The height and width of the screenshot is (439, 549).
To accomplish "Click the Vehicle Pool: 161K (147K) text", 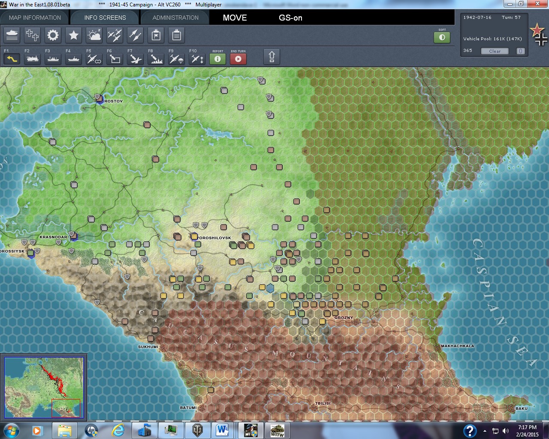I will (492, 39).
